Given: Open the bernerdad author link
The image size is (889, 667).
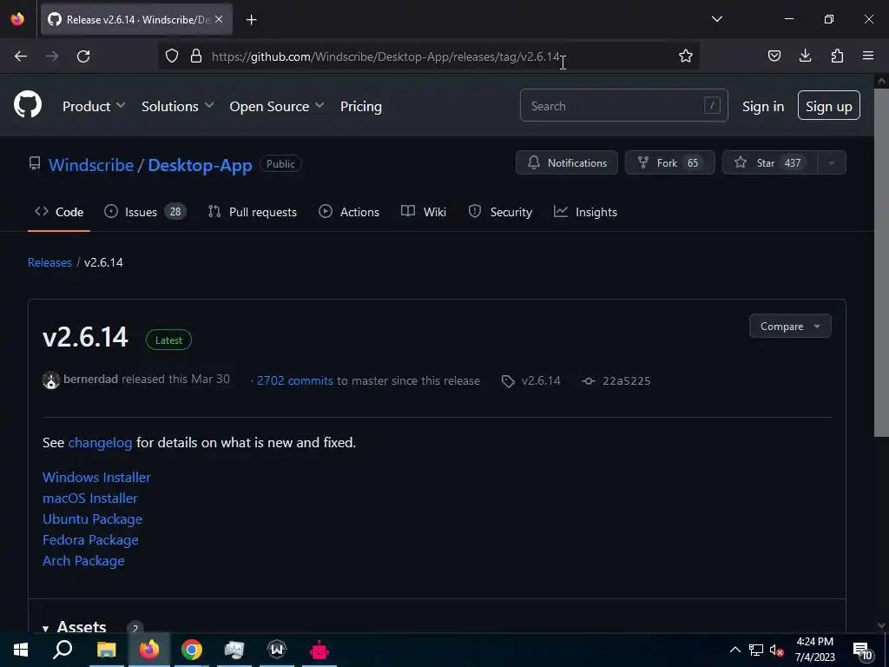Looking at the screenshot, I should [90, 379].
